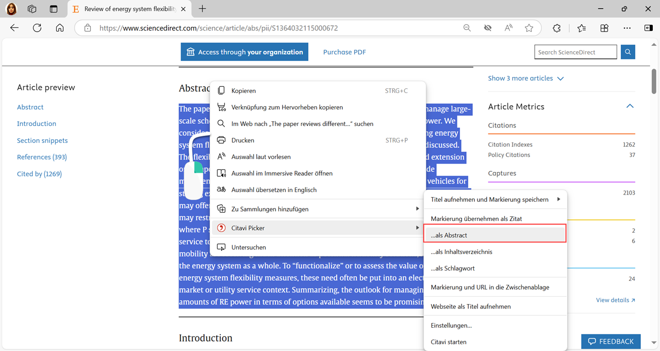The image size is (660, 351).
Task: Click the zoom out magnifier in address bar
Action: [x=467, y=28]
